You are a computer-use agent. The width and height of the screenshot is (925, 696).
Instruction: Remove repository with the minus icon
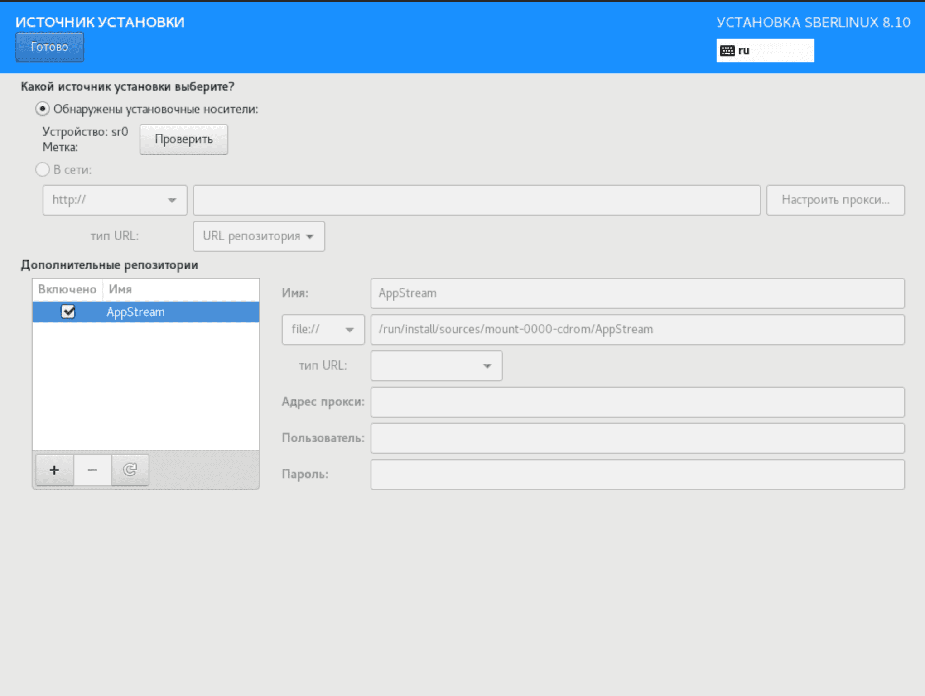[x=92, y=470]
